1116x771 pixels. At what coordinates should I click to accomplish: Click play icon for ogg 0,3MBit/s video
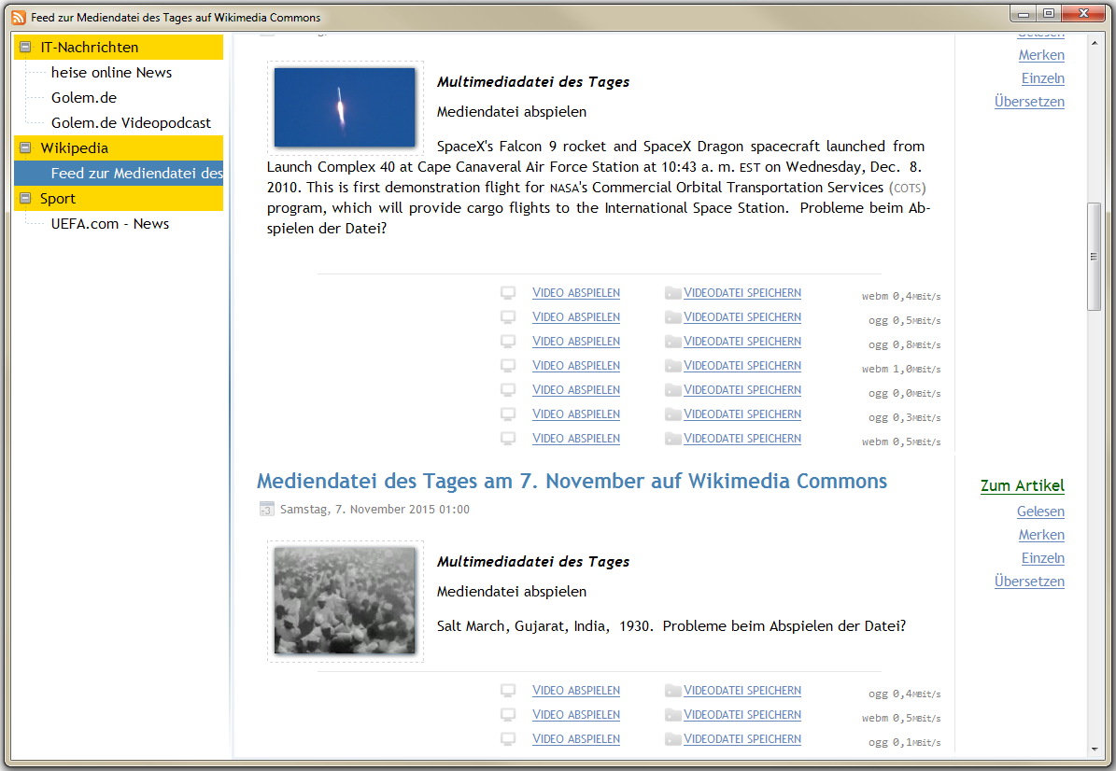click(x=507, y=414)
